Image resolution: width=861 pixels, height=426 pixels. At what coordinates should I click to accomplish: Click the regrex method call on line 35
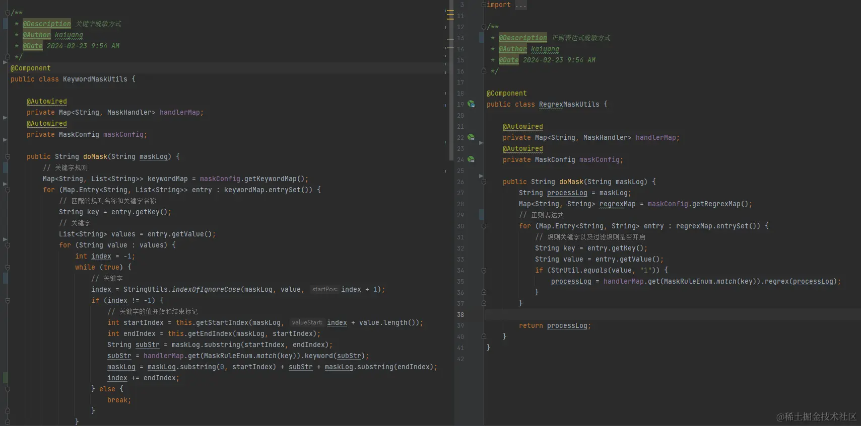777,282
